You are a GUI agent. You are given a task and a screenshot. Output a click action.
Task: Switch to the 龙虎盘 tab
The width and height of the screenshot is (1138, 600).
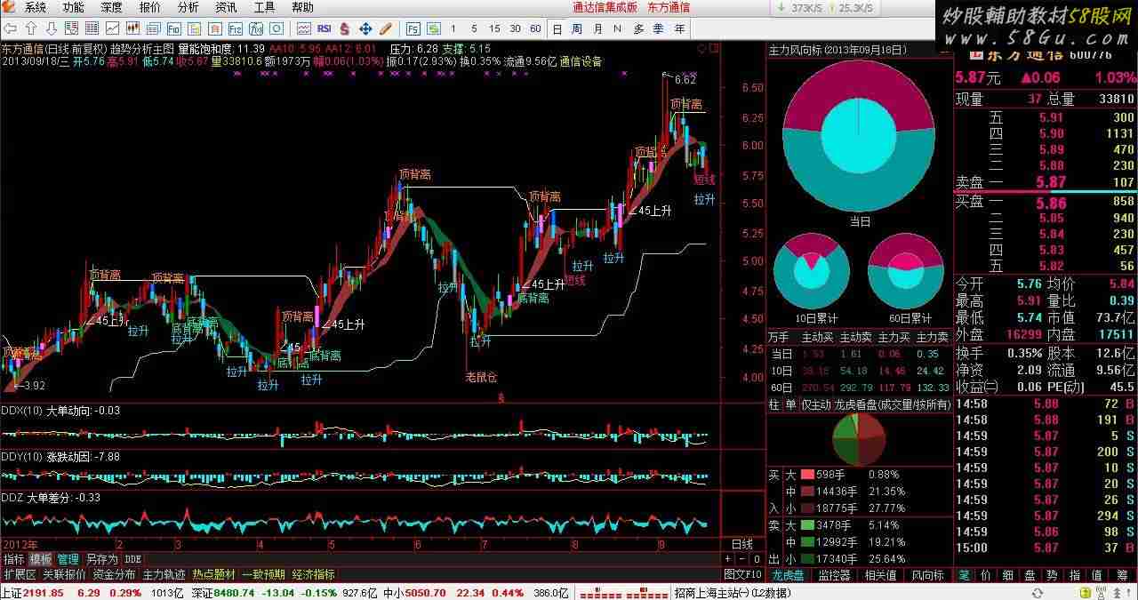tap(788, 575)
